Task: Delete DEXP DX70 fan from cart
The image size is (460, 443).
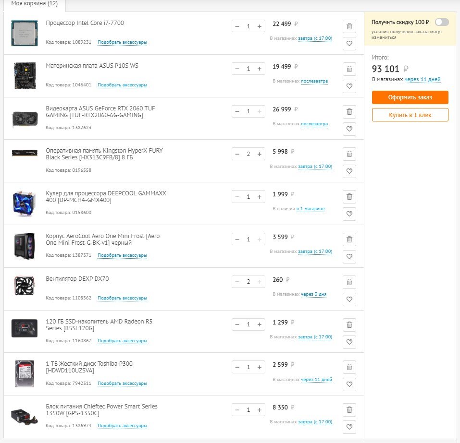Action: coord(349,282)
